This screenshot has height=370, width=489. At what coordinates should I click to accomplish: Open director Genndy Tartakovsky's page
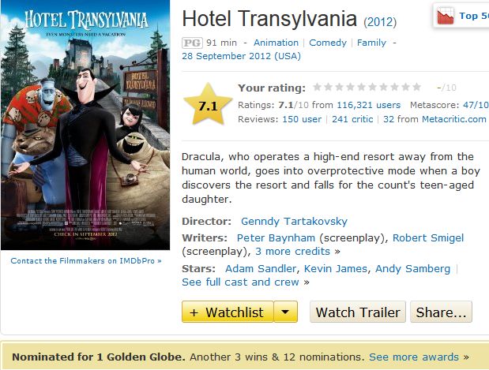[x=294, y=222]
